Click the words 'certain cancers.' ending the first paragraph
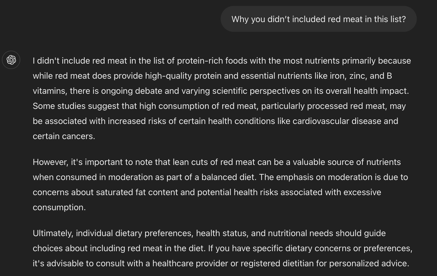The height and width of the screenshot is (276, 437). coord(64,136)
